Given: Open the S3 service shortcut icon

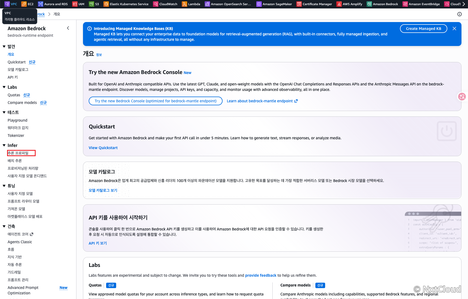Looking at the screenshot, I should 91,4.
